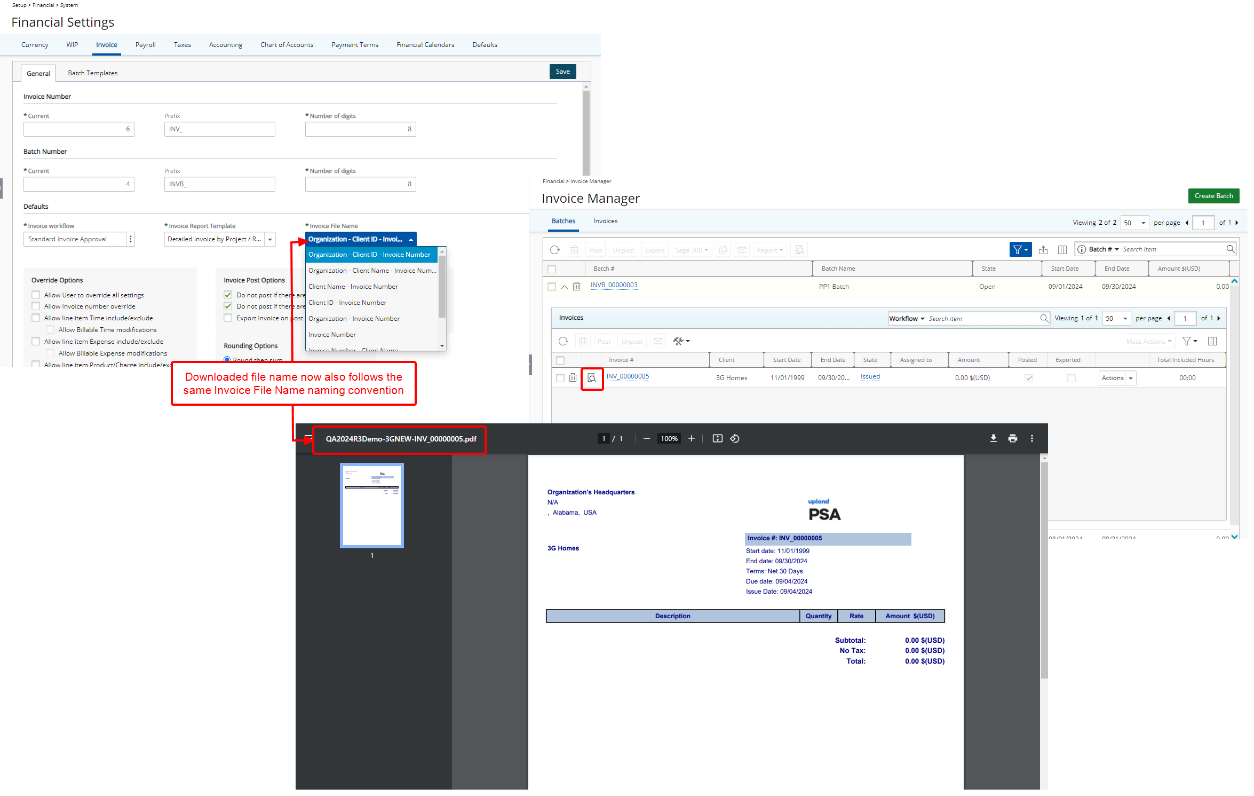Zoom in on the PDF using the plus control
Image resolution: width=1254 pixels, height=796 pixels.
pyautogui.click(x=692, y=438)
